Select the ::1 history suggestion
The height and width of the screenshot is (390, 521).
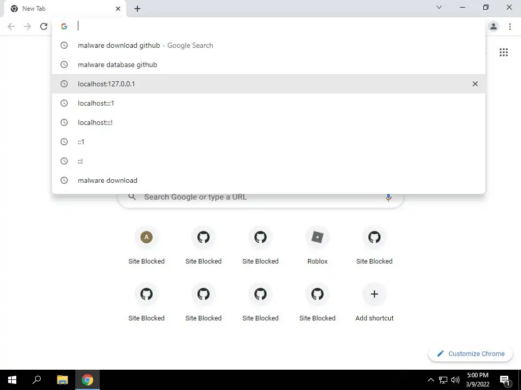(269, 142)
